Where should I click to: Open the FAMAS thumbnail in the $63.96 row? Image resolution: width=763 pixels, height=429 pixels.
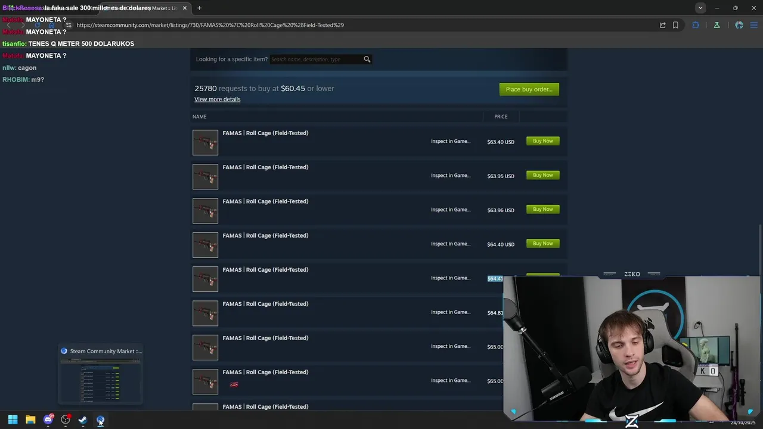[205, 211]
